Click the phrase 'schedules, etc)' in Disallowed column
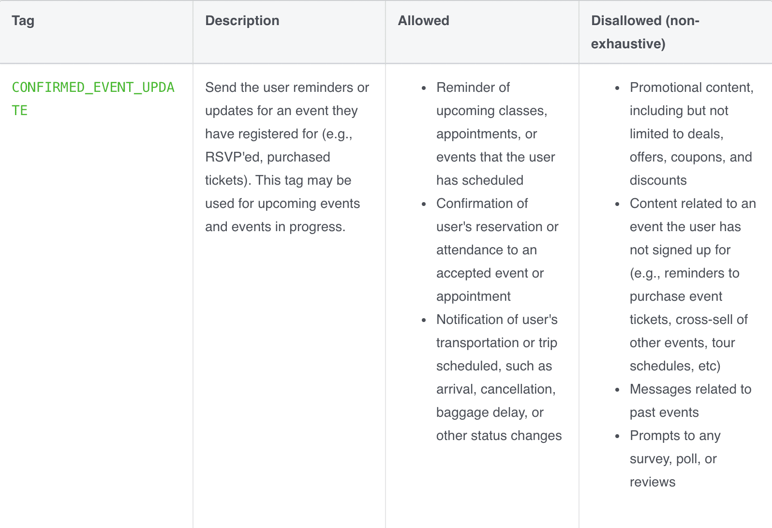The height and width of the screenshot is (528, 772). tap(675, 366)
